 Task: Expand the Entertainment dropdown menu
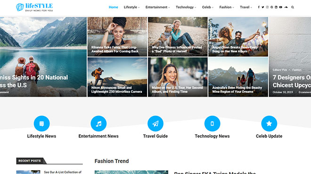pos(158,7)
